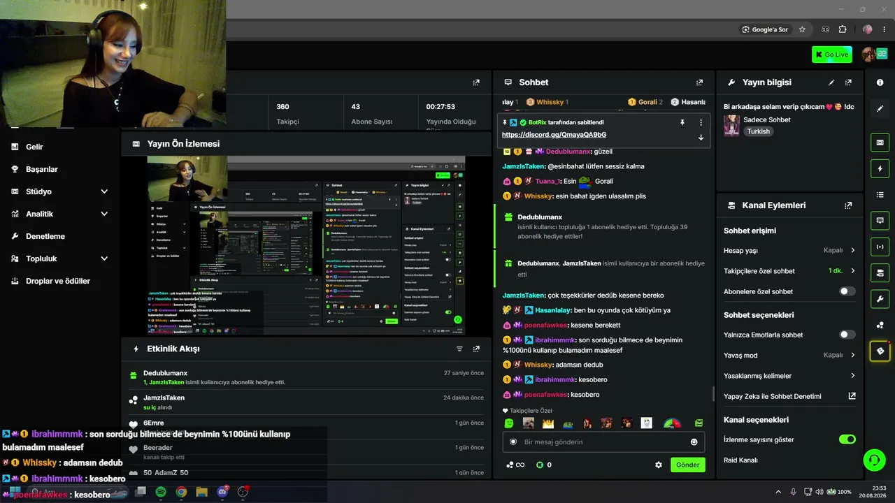
Task: Open Discord from the taskbar
Action: (222, 492)
